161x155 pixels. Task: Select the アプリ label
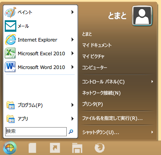[x=23, y=119]
